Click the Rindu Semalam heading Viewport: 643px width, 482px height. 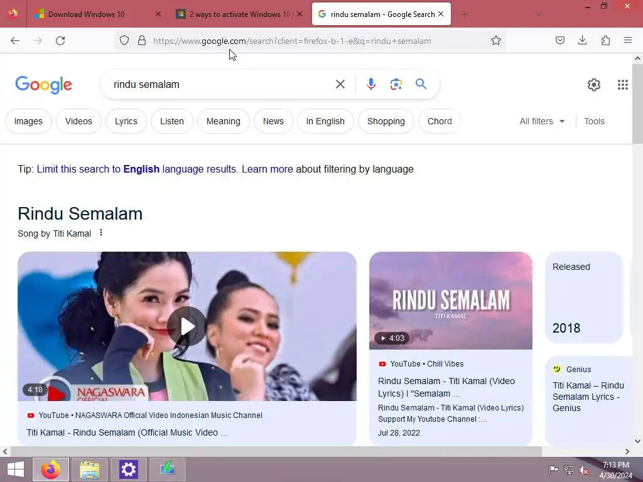click(x=80, y=213)
